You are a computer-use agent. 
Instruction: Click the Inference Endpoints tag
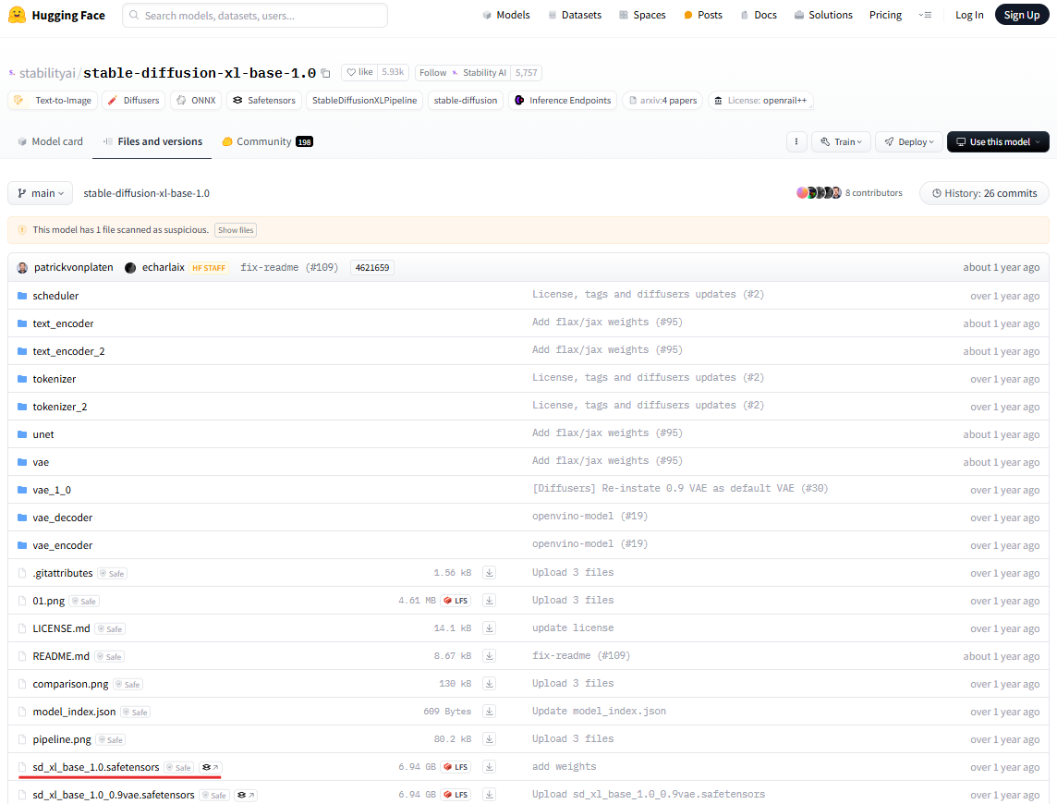pyautogui.click(x=563, y=101)
